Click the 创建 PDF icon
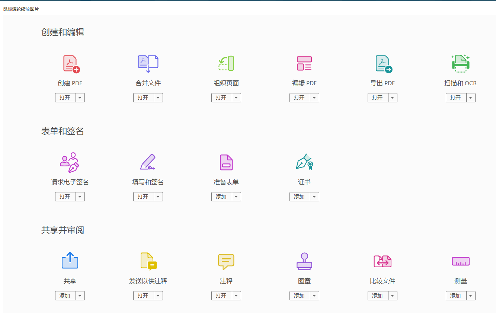496x313 pixels. 71,64
